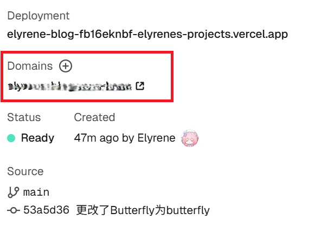327x233 pixels.
Task: Click the git branch icon beside main
Action: tap(14, 192)
